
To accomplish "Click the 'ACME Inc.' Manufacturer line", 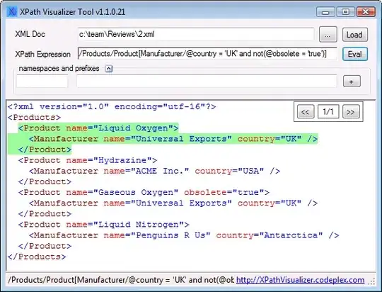I will pyautogui.click(x=154, y=171).
